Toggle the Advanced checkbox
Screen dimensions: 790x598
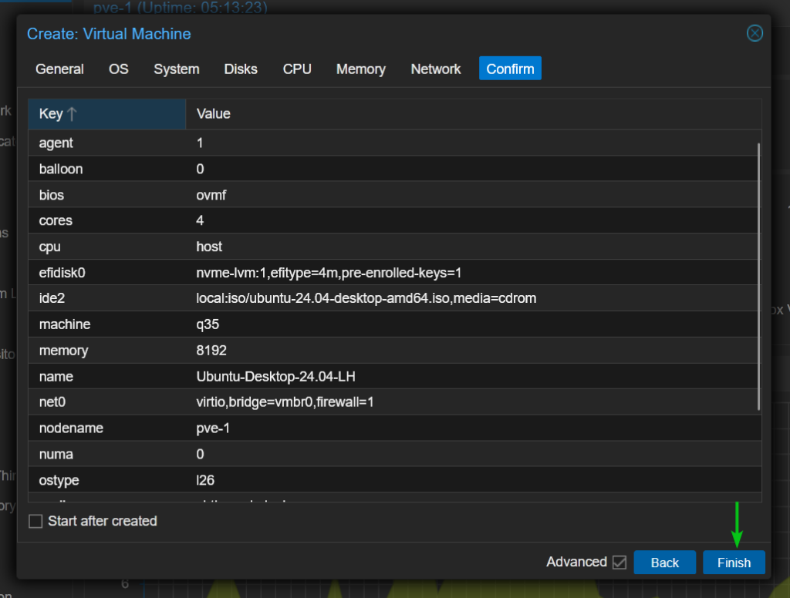(620, 563)
